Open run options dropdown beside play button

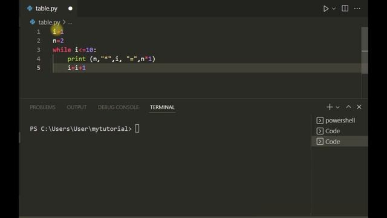tap(334, 8)
